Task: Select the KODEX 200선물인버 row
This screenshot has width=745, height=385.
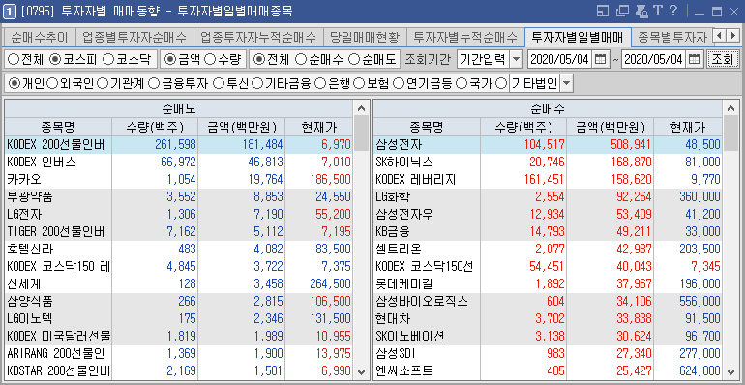Action: [x=179, y=144]
